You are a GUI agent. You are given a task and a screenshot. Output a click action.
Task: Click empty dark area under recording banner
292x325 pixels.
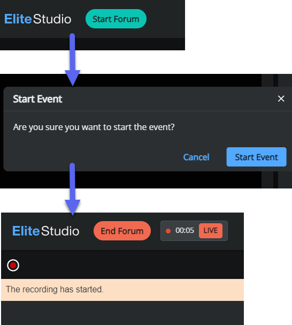122,313
